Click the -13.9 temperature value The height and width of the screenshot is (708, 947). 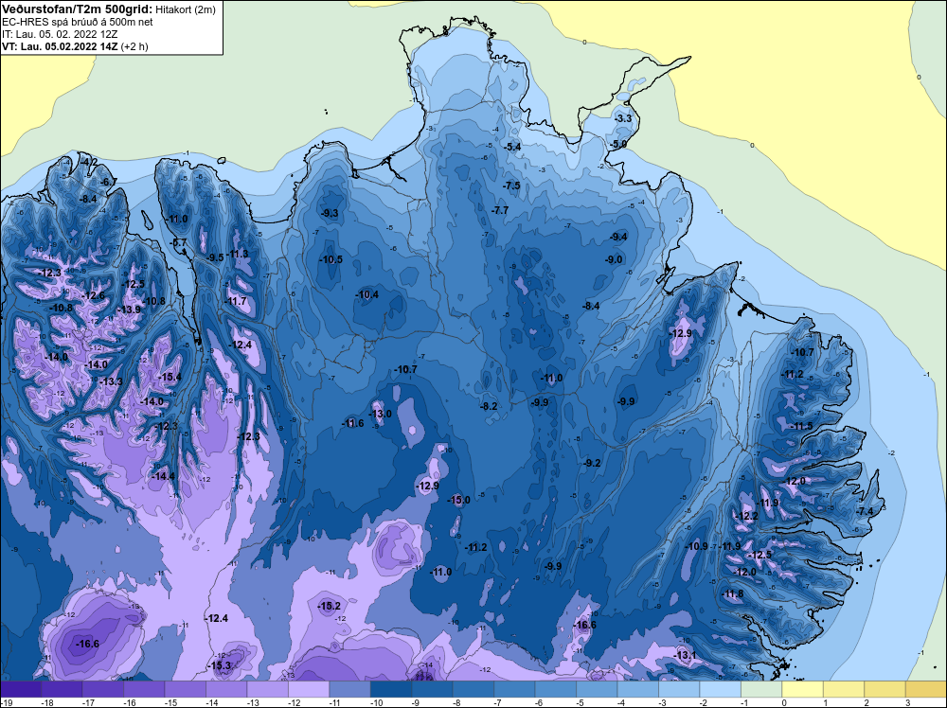[129, 310]
